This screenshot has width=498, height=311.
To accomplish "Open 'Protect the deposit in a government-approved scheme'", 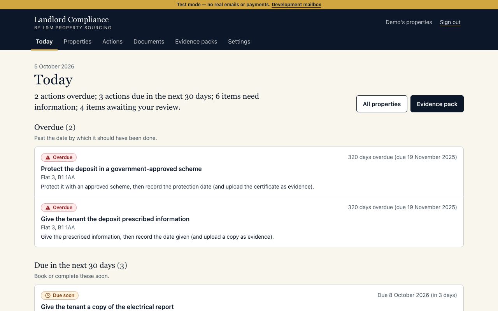I will (121, 169).
